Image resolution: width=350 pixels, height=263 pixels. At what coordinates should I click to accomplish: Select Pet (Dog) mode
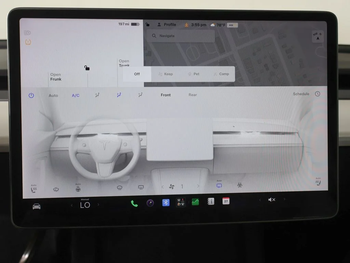tap(193, 74)
